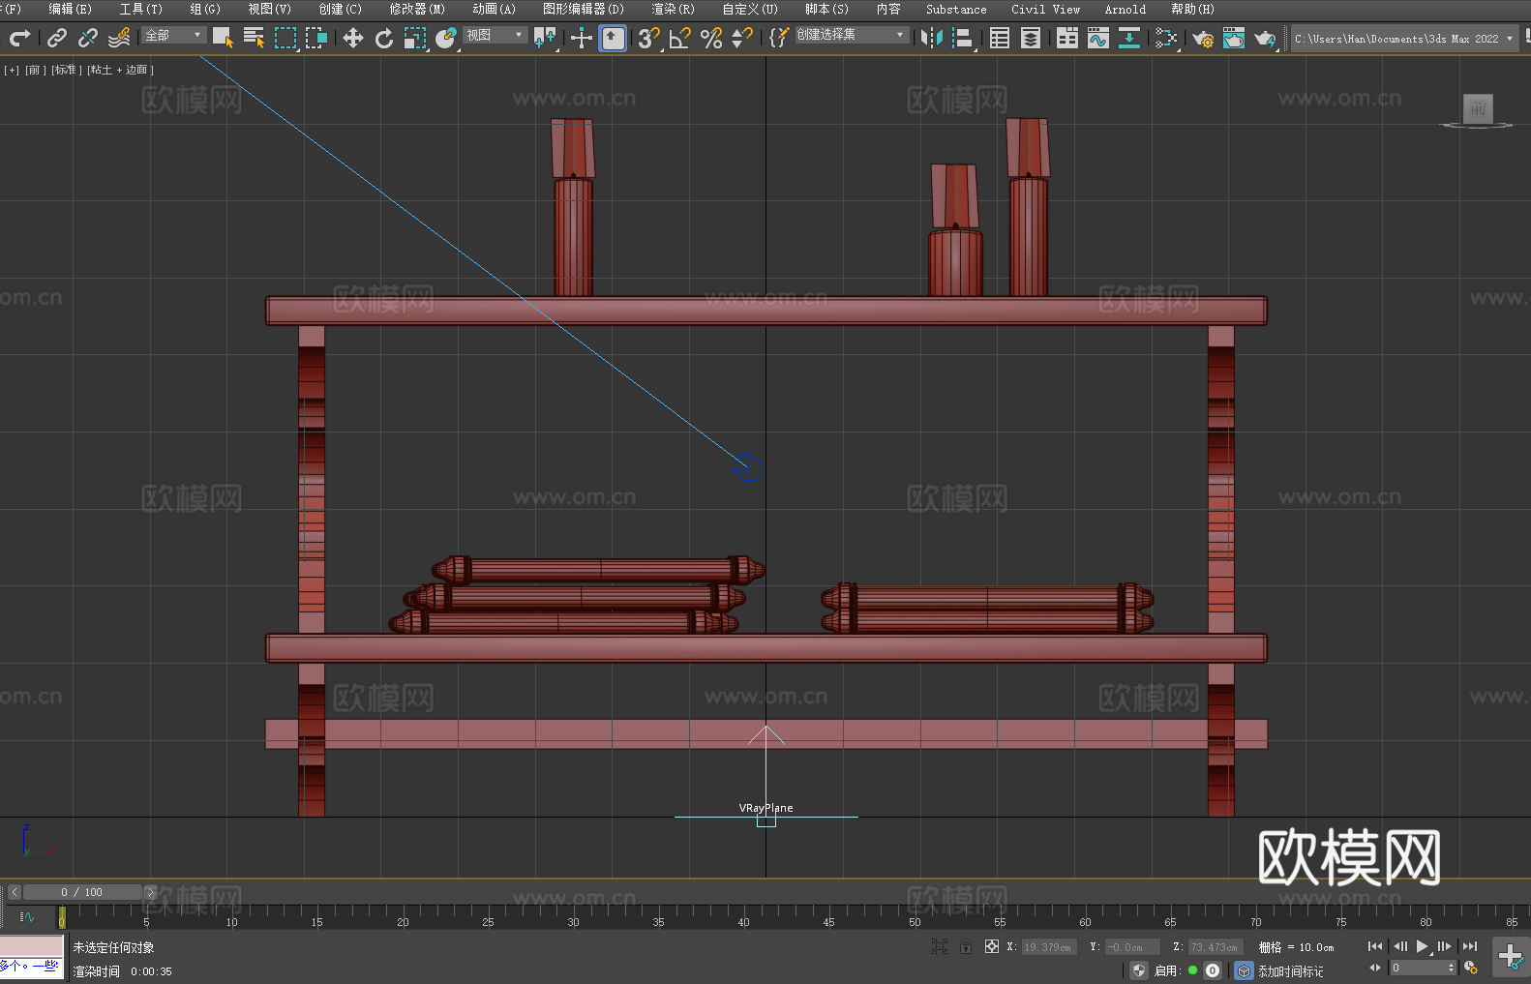Open Rendered Frame Window icon
The image size is (1531, 984).
[x=1234, y=38]
